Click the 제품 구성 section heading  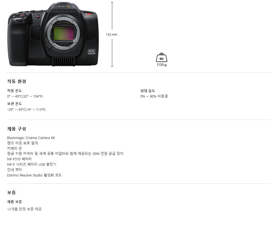click(x=17, y=129)
